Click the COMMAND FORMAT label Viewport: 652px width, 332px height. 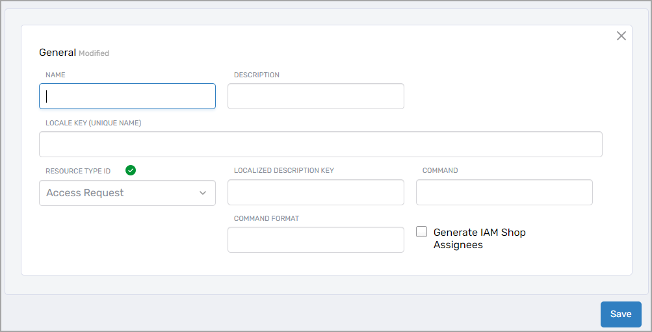pyautogui.click(x=266, y=218)
